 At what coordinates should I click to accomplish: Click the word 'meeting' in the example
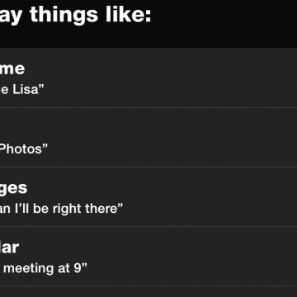point(29,268)
